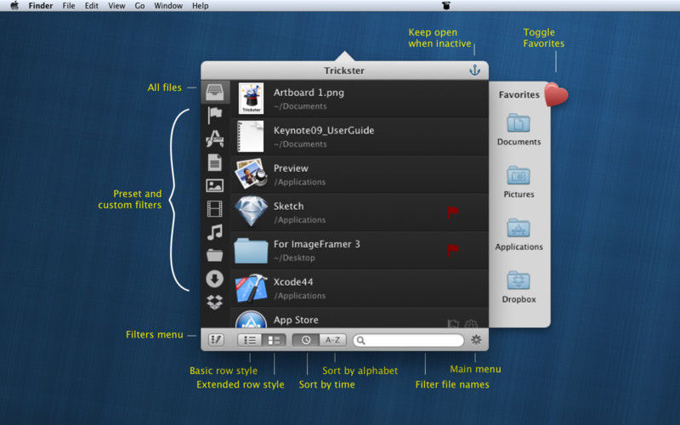Toggle the flag on For ImageFramer 3

click(x=453, y=250)
